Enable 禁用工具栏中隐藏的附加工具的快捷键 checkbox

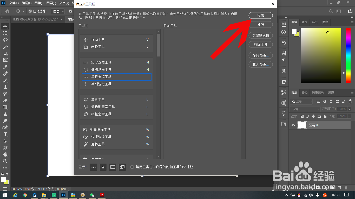click(132, 167)
